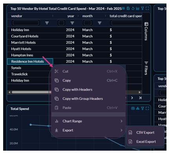
Task: Click funnel filter icon in Total Spend panel
Action: tap(143, 108)
